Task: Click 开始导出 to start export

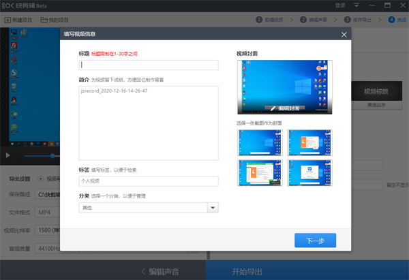Action: click(x=247, y=271)
